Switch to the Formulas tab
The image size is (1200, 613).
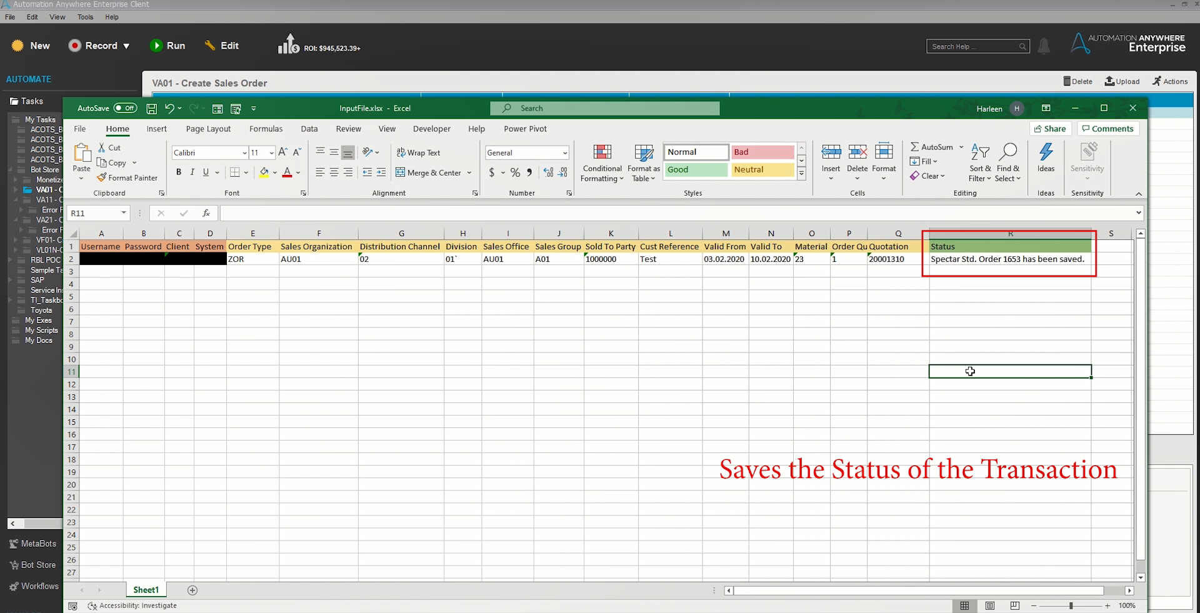point(266,129)
